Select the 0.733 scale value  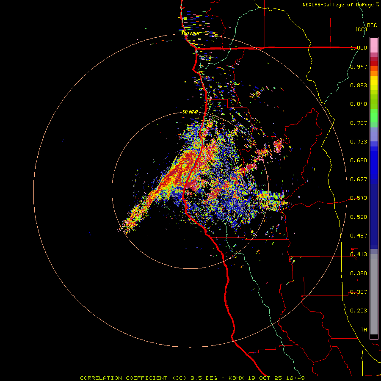coord(359,142)
